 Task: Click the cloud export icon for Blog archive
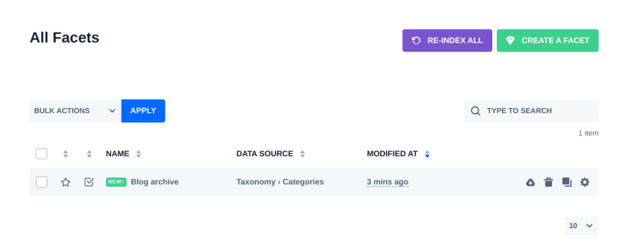(x=530, y=182)
